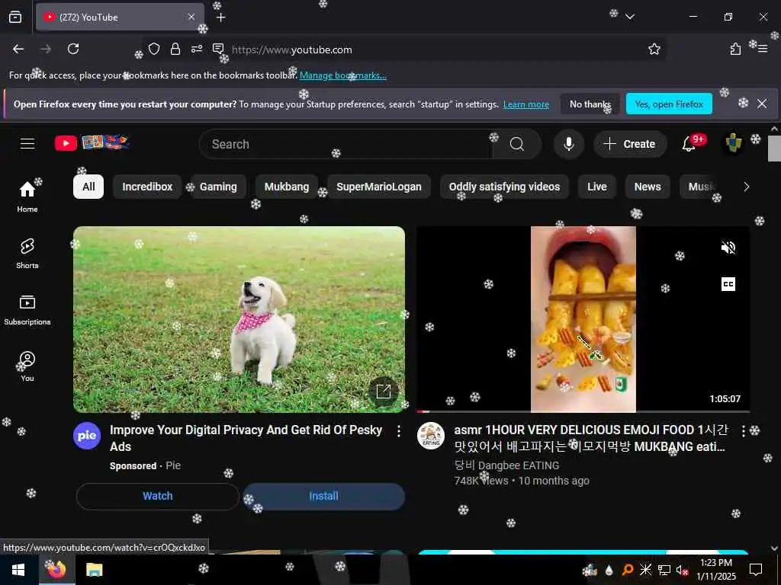Open File Explorer from the taskbar
This screenshot has width=781, height=585.
pos(94,570)
